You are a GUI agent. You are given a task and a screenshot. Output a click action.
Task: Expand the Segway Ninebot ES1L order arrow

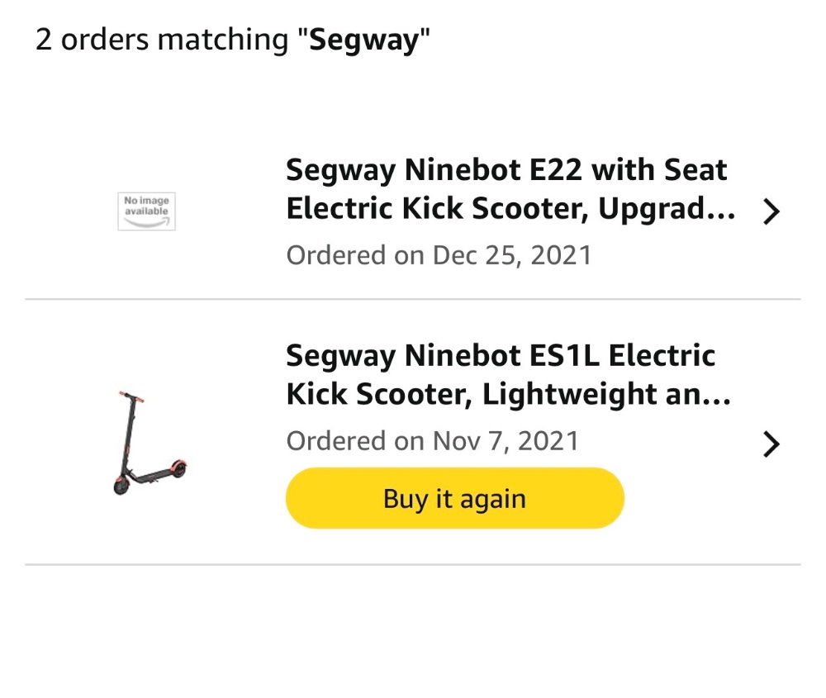click(771, 445)
